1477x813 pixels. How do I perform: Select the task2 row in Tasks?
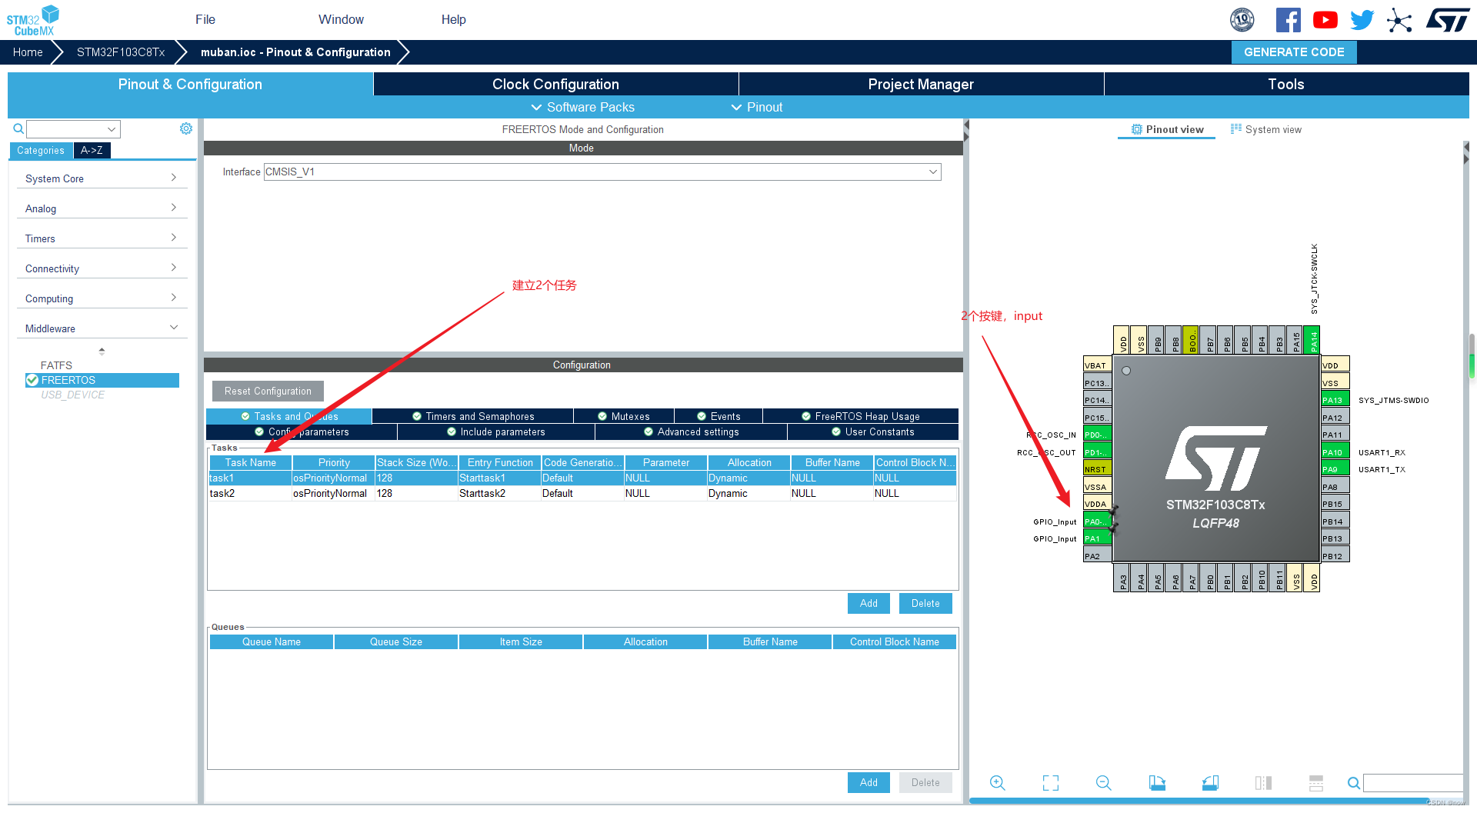click(582, 493)
